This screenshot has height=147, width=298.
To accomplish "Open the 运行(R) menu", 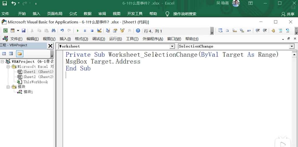I will point(115,39).
